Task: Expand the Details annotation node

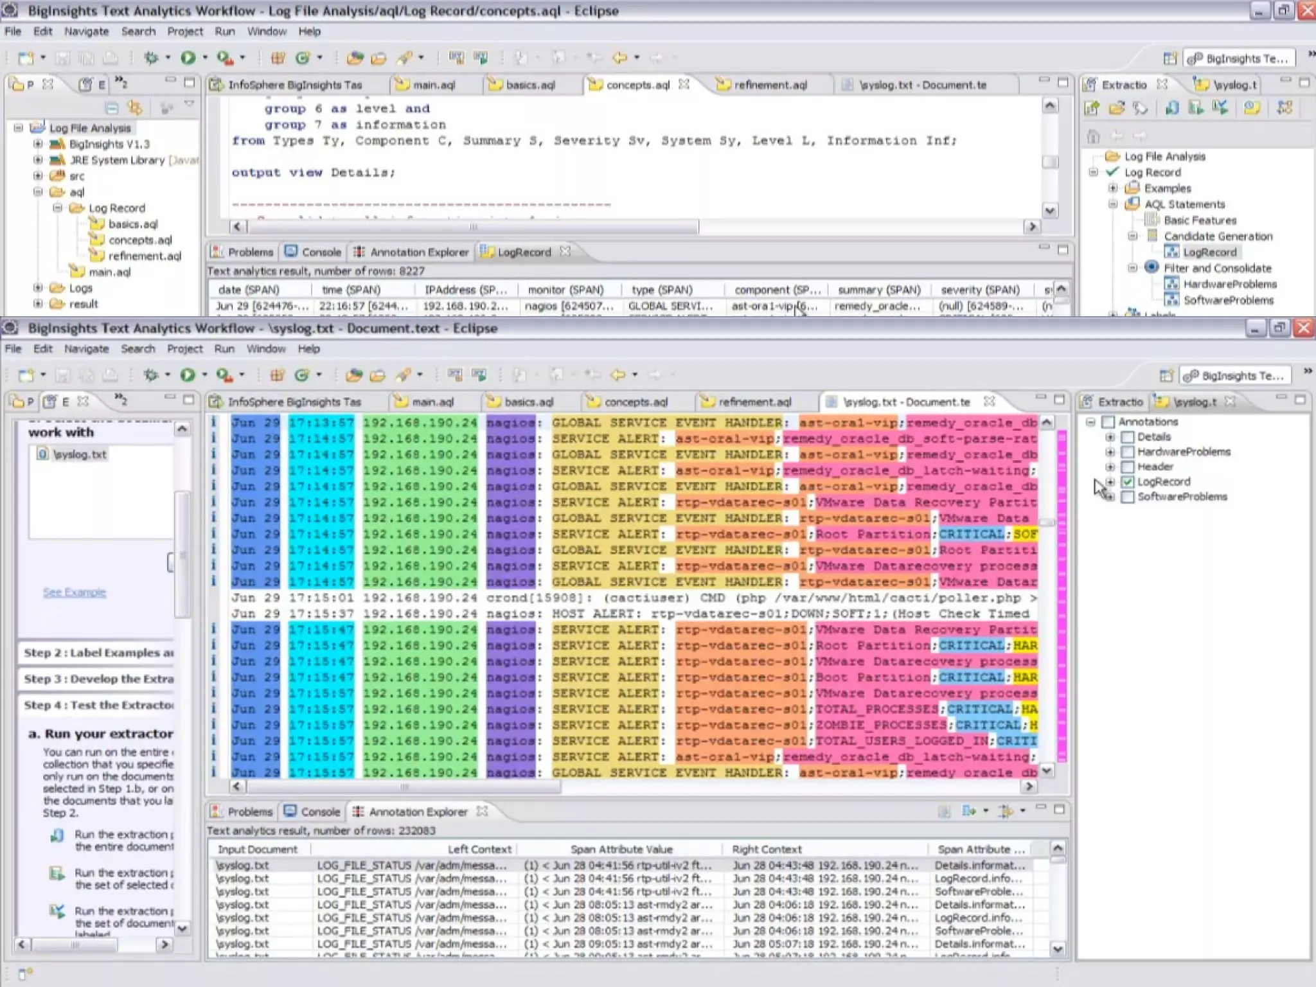Action: 1110,437
